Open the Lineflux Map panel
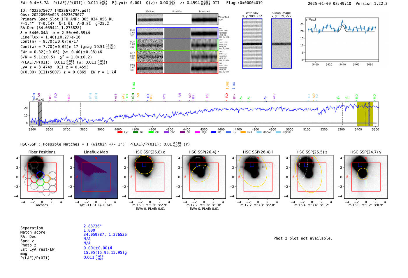 (x=96, y=177)
